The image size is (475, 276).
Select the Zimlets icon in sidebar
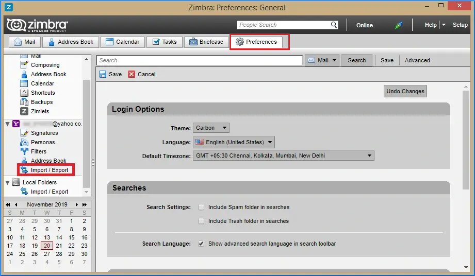pos(24,111)
